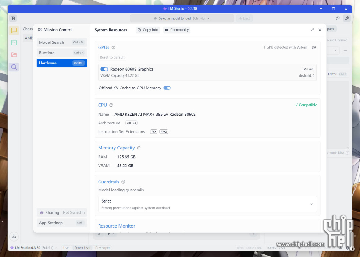This screenshot has width=360, height=257.
Task: Open App Settings in Mission Control
Action: (x=61, y=223)
